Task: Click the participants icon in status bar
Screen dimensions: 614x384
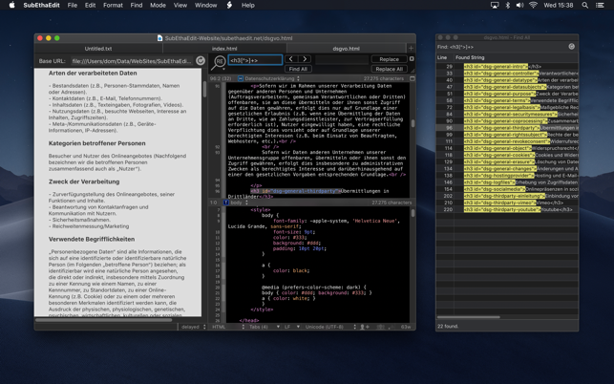Action: click(380, 327)
